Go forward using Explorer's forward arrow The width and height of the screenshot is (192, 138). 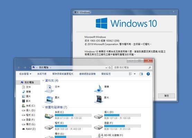click(25, 68)
